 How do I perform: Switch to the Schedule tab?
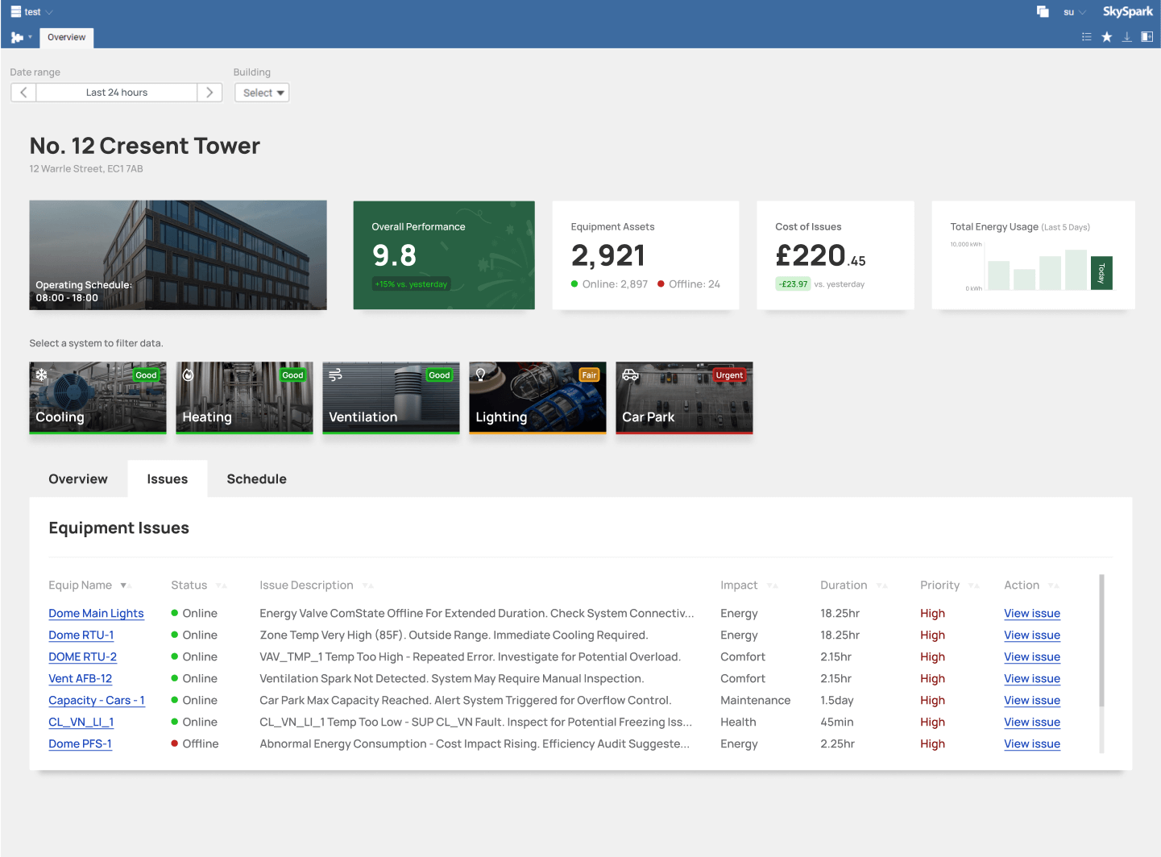point(256,478)
